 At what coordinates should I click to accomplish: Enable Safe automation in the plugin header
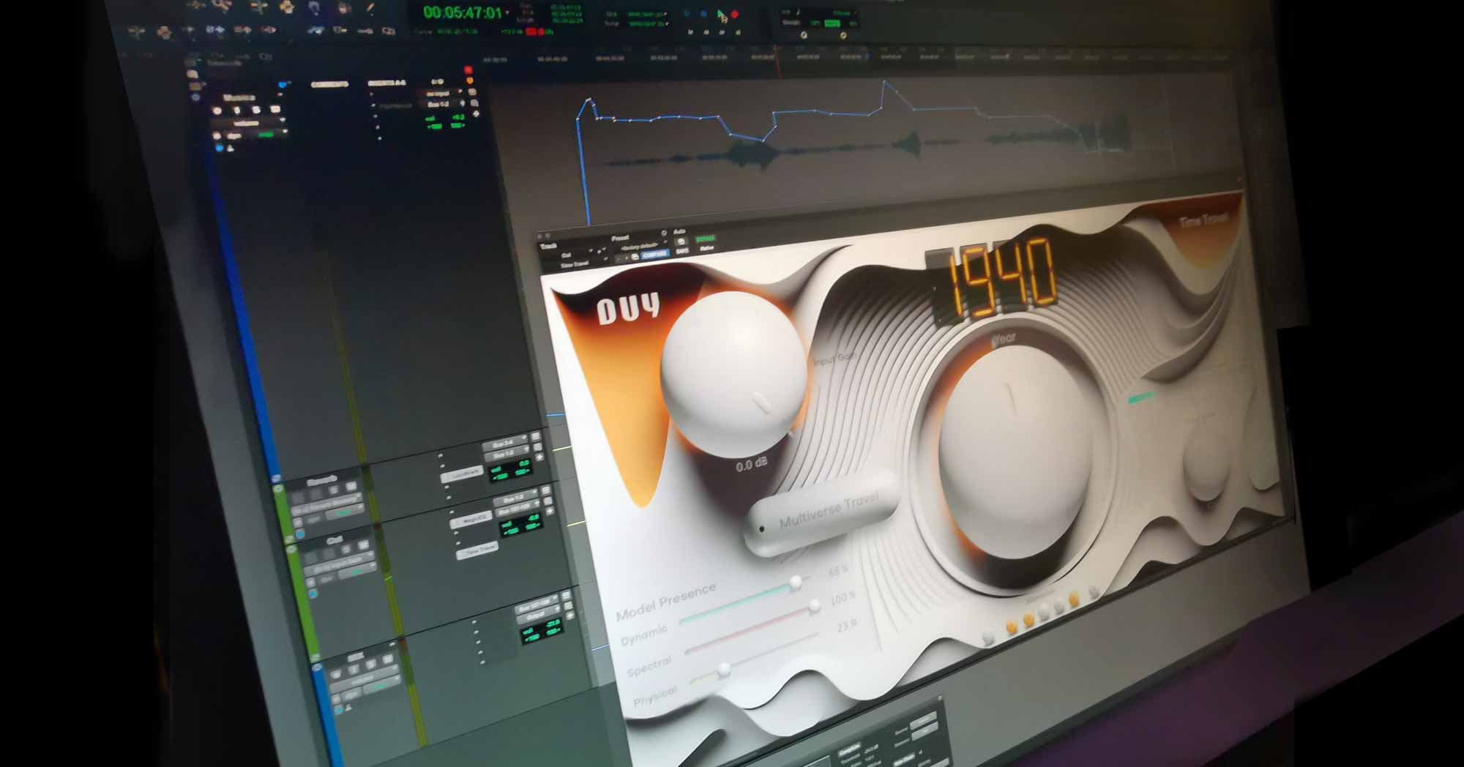pyautogui.click(x=682, y=250)
